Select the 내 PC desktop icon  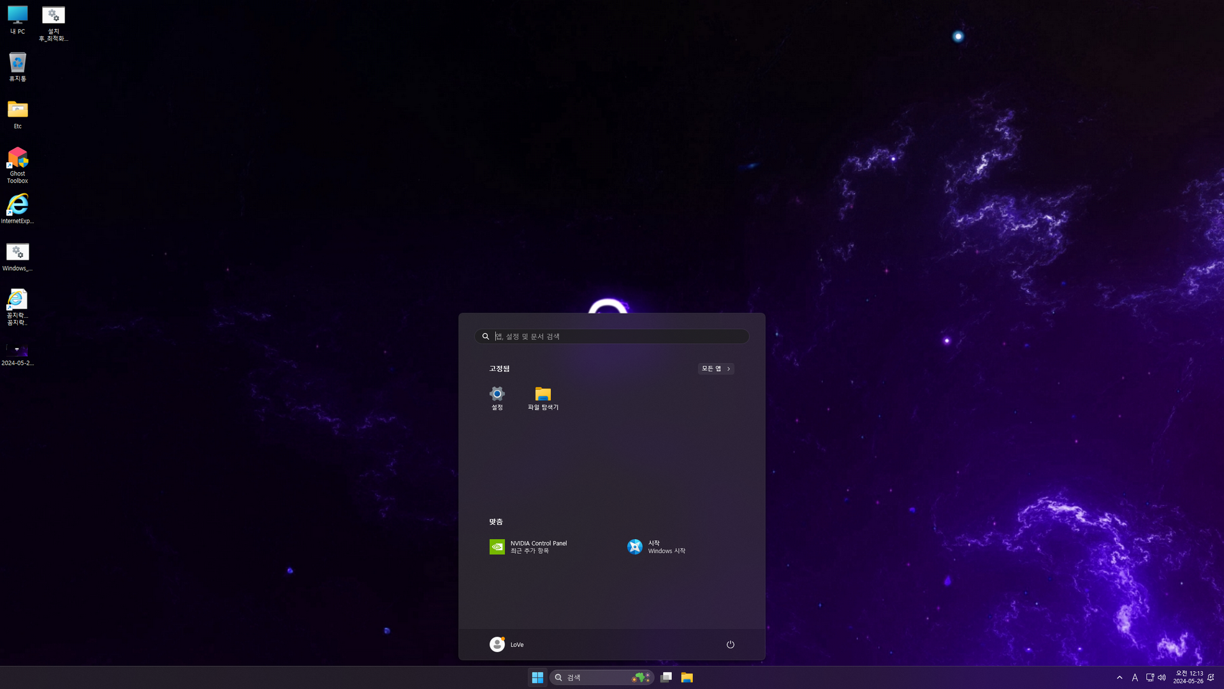18,20
